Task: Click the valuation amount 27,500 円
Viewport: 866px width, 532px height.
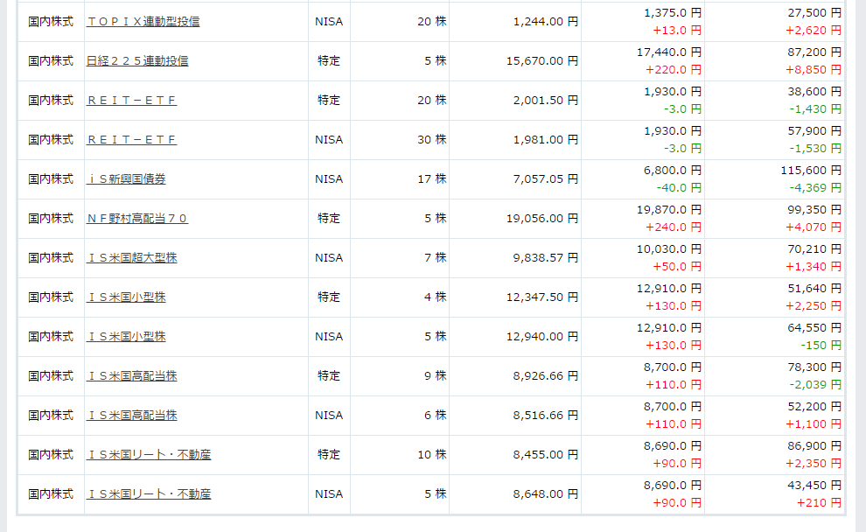Action: pos(814,13)
